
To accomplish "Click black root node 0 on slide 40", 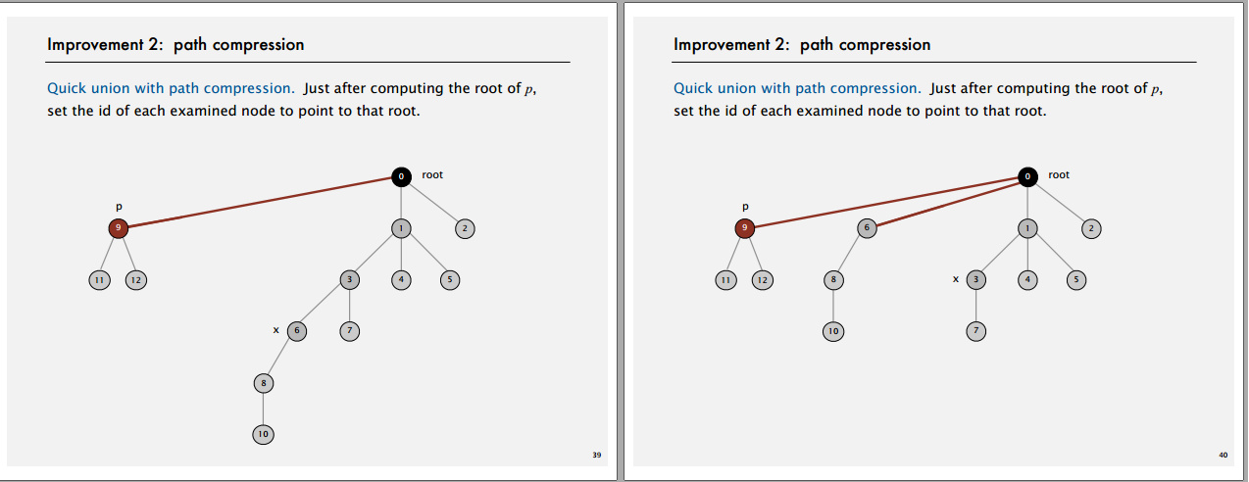I will click(x=1026, y=177).
